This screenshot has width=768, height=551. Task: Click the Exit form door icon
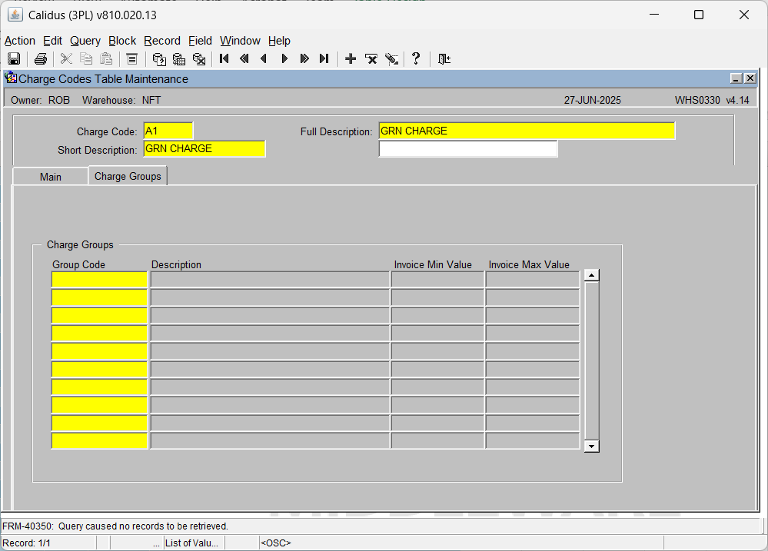point(444,58)
